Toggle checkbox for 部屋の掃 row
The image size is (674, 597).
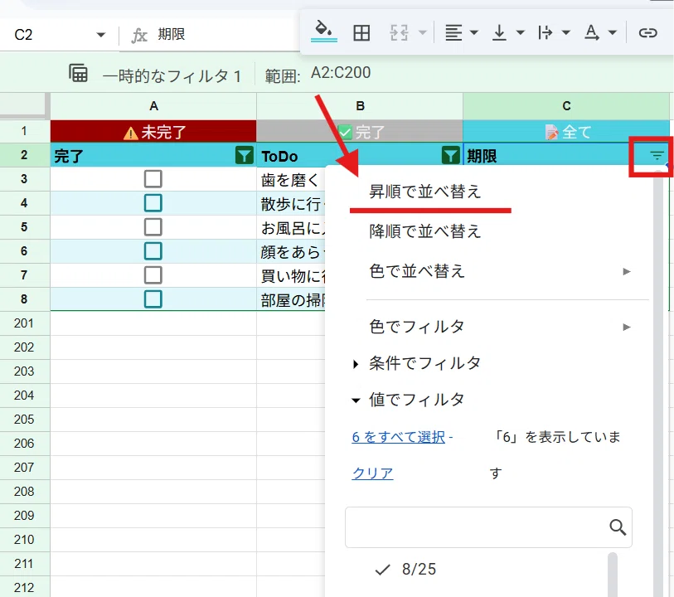click(153, 299)
